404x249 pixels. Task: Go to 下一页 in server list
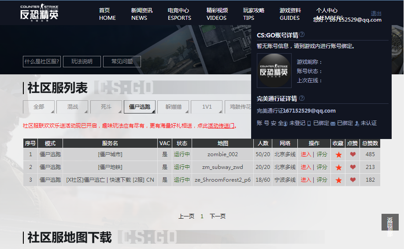[218, 216]
